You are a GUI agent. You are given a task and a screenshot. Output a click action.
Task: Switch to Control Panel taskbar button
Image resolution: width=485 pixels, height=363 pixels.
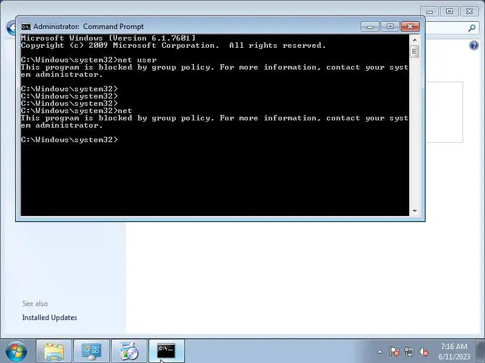click(92, 352)
